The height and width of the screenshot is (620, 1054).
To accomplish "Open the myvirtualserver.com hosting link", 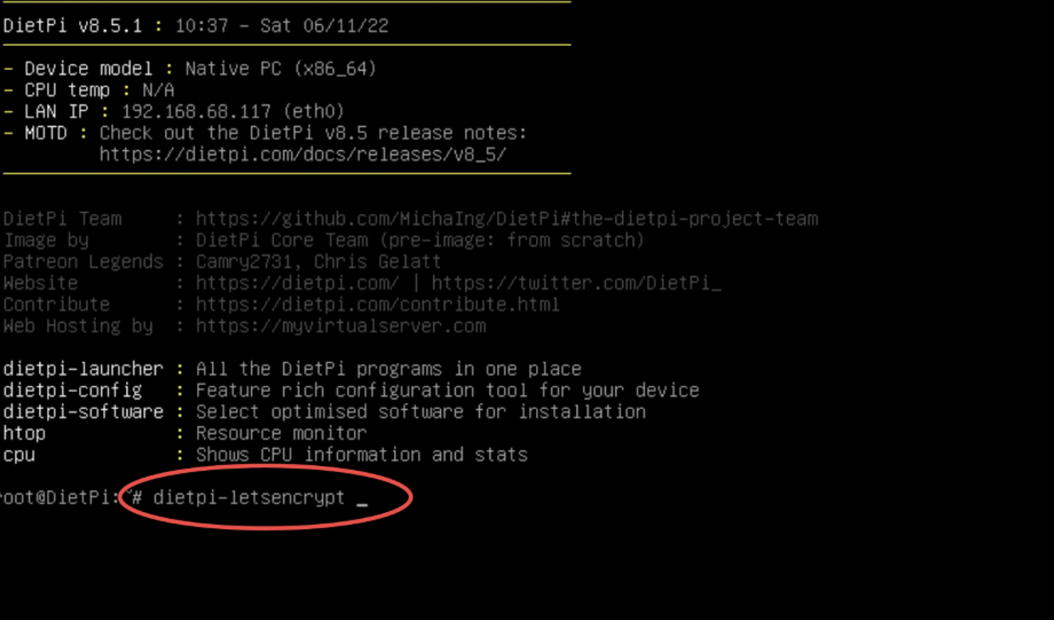I will 341,327.
